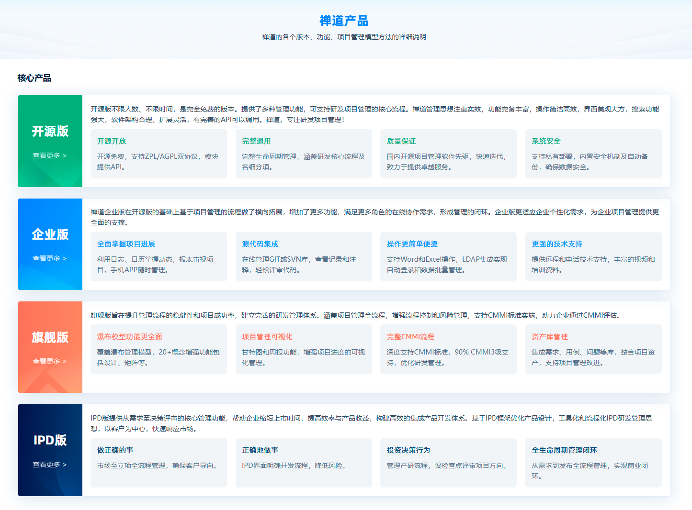
Task: Click the subtitle 禅道的各个版本、功能、项目管理模型方法的详细说明
Action: [344, 37]
